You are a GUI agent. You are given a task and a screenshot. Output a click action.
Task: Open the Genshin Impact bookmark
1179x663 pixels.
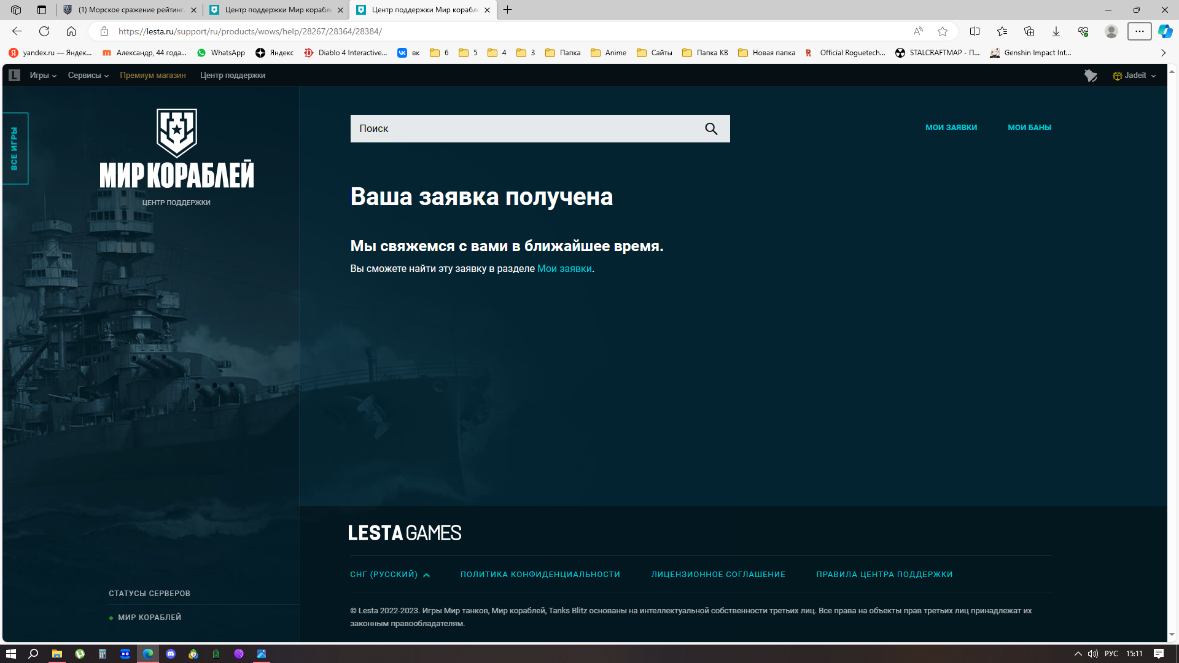click(x=1031, y=53)
